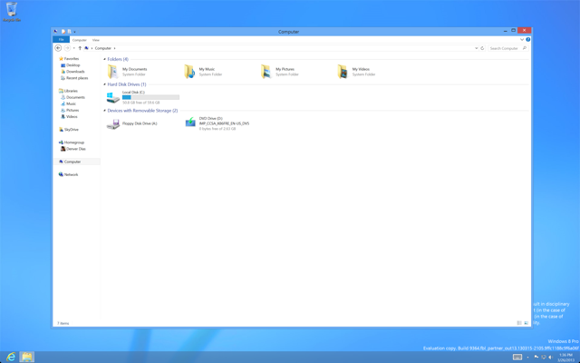Click the blue Help icon
Screen dimensions: 580x363
527,40
